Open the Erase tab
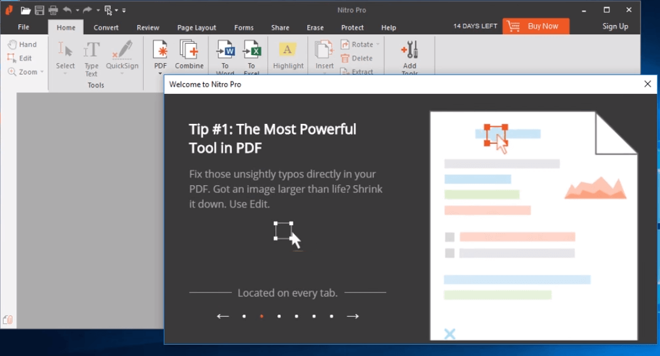 315,28
